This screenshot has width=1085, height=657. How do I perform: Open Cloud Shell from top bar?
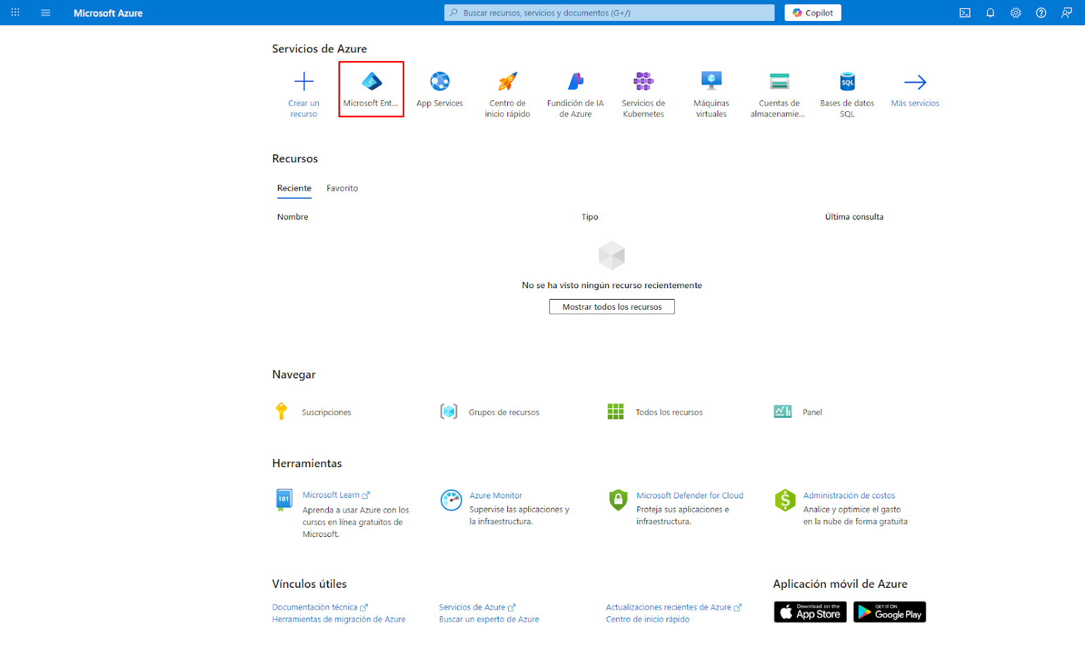click(964, 13)
